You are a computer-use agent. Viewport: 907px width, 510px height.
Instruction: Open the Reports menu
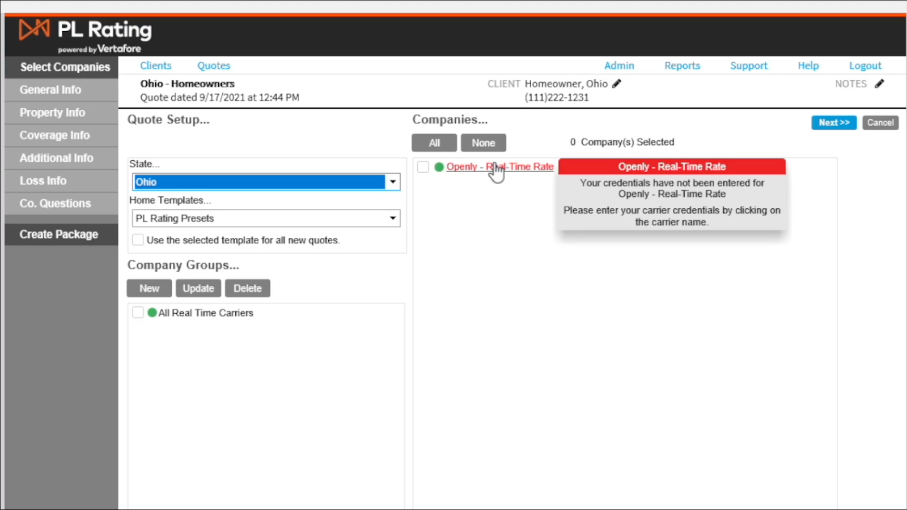(x=683, y=66)
